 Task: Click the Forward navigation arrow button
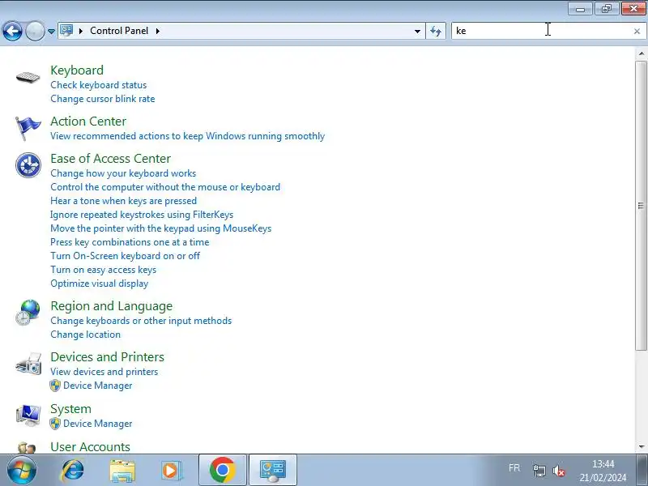pyautogui.click(x=35, y=31)
